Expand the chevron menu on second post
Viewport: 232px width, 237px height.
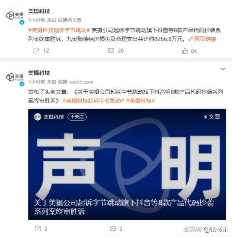(223, 69)
